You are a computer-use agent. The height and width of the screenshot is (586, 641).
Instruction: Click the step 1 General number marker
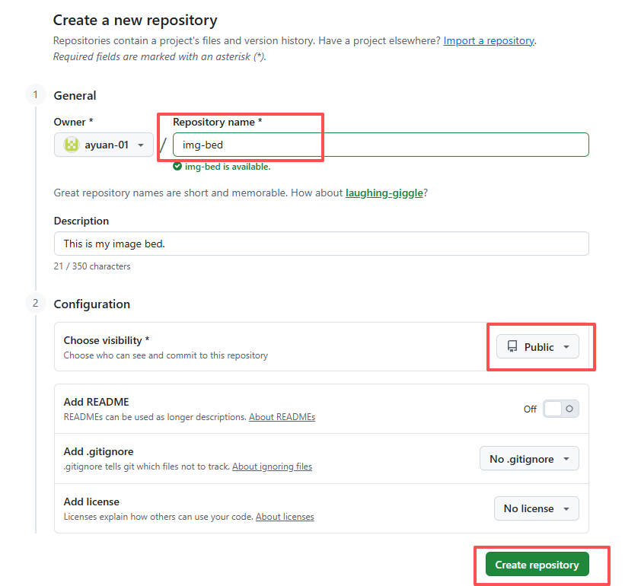pyautogui.click(x=35, y=95)
